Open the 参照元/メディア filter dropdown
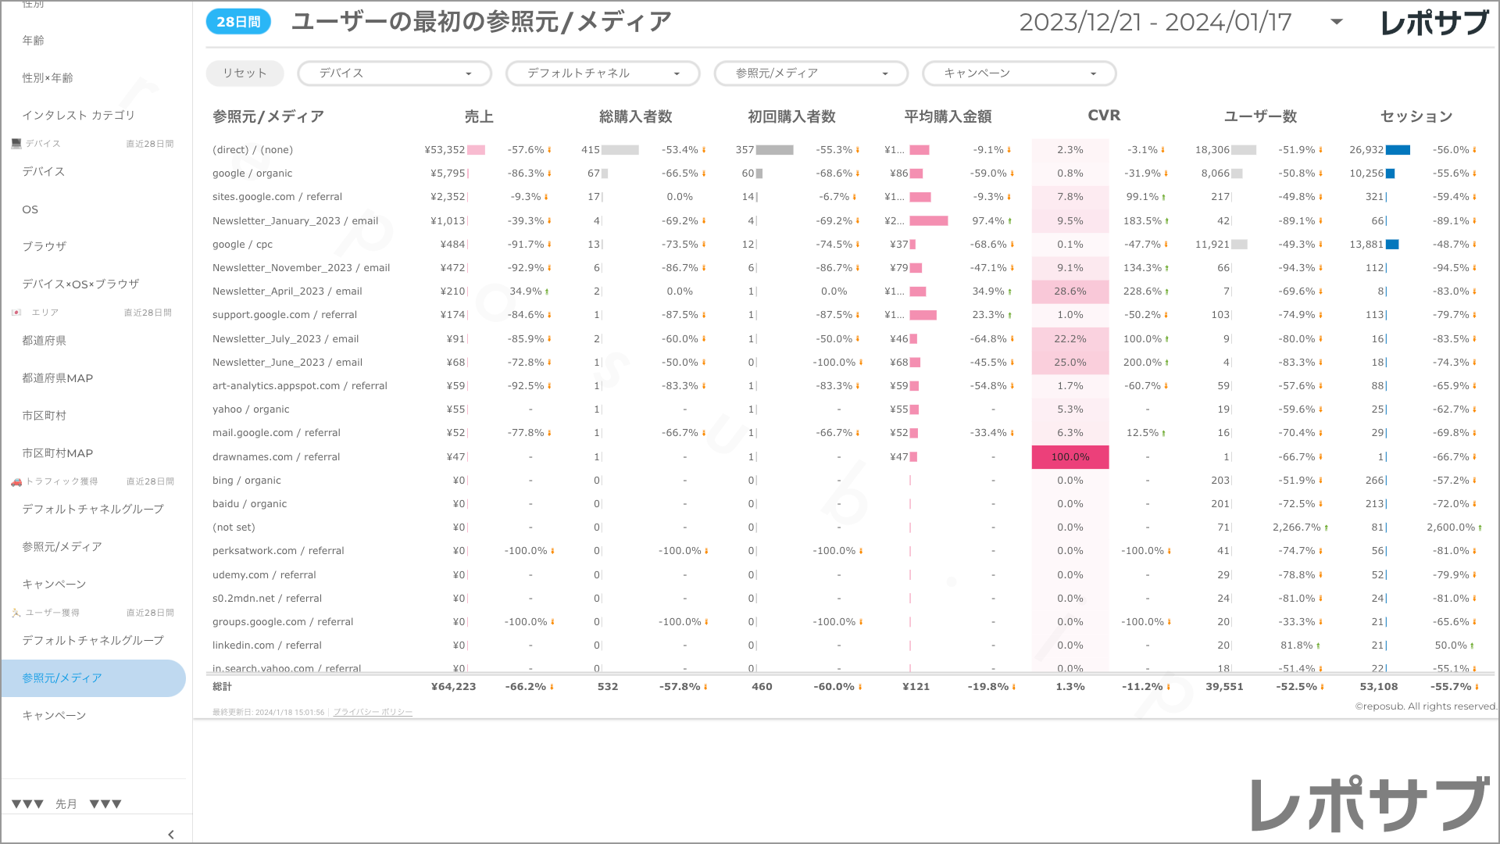 [811, 73]
